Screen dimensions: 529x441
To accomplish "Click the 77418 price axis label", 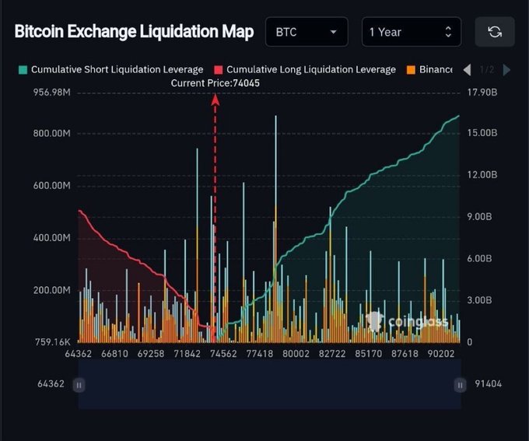I will point(259,354).
